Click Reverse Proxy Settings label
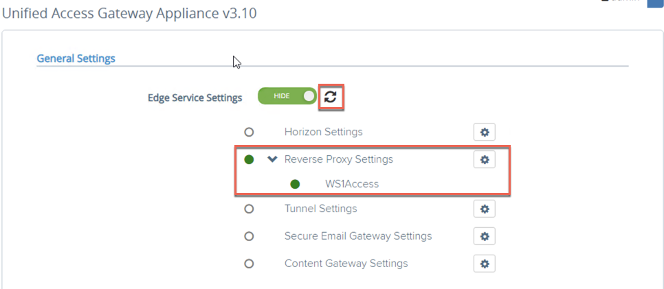The width and height of the screenshot is (664, 289). click(339, 159)
